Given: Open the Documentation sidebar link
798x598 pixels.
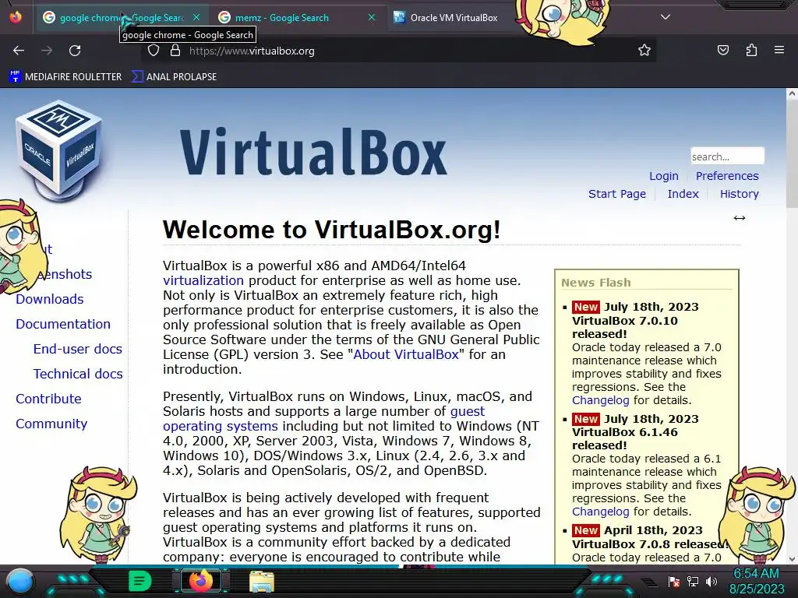Looking at the screenshot, I should point(63,324).
